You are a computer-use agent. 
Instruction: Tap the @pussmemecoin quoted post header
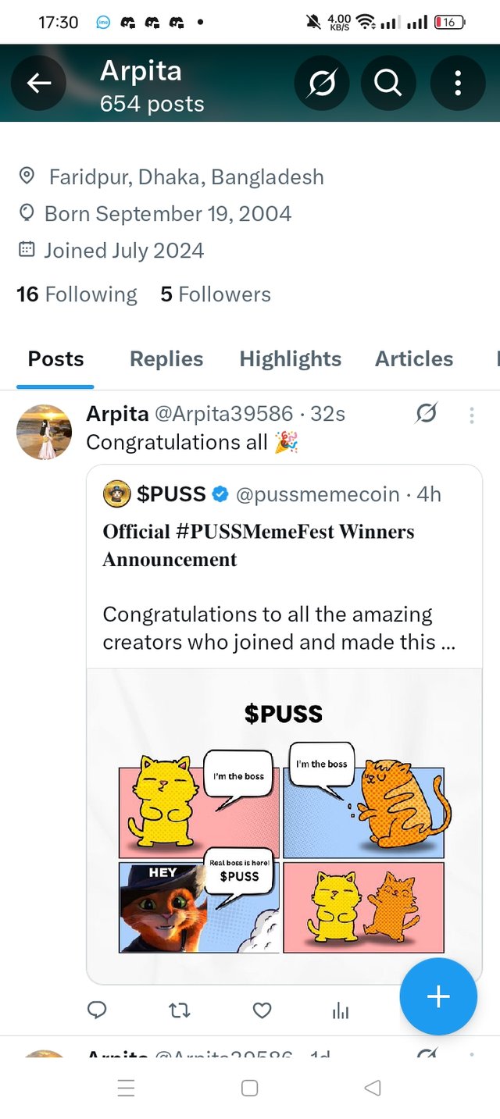(283, 494)
